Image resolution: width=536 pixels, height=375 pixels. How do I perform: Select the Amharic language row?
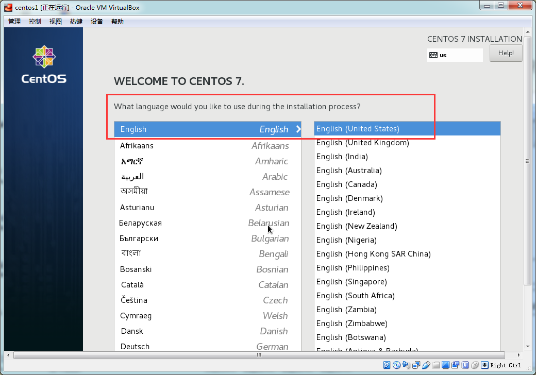tap(208, 161)
